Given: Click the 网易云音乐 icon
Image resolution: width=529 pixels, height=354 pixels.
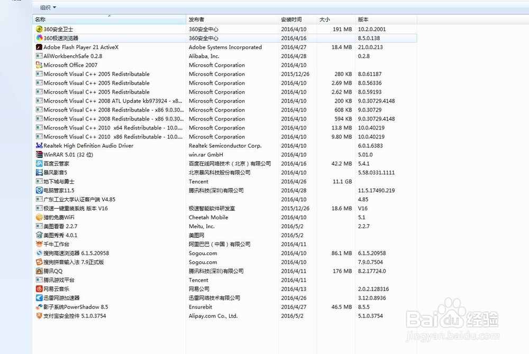Looking at the screenshot, I should 39,288.
